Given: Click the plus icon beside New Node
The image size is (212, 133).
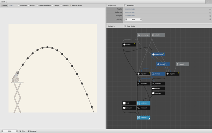Looking at the screenshot, I should (x=125, y=26).
